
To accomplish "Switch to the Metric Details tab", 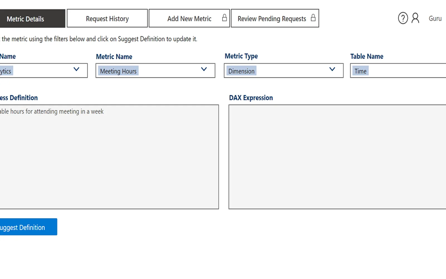I will [33, 18].
